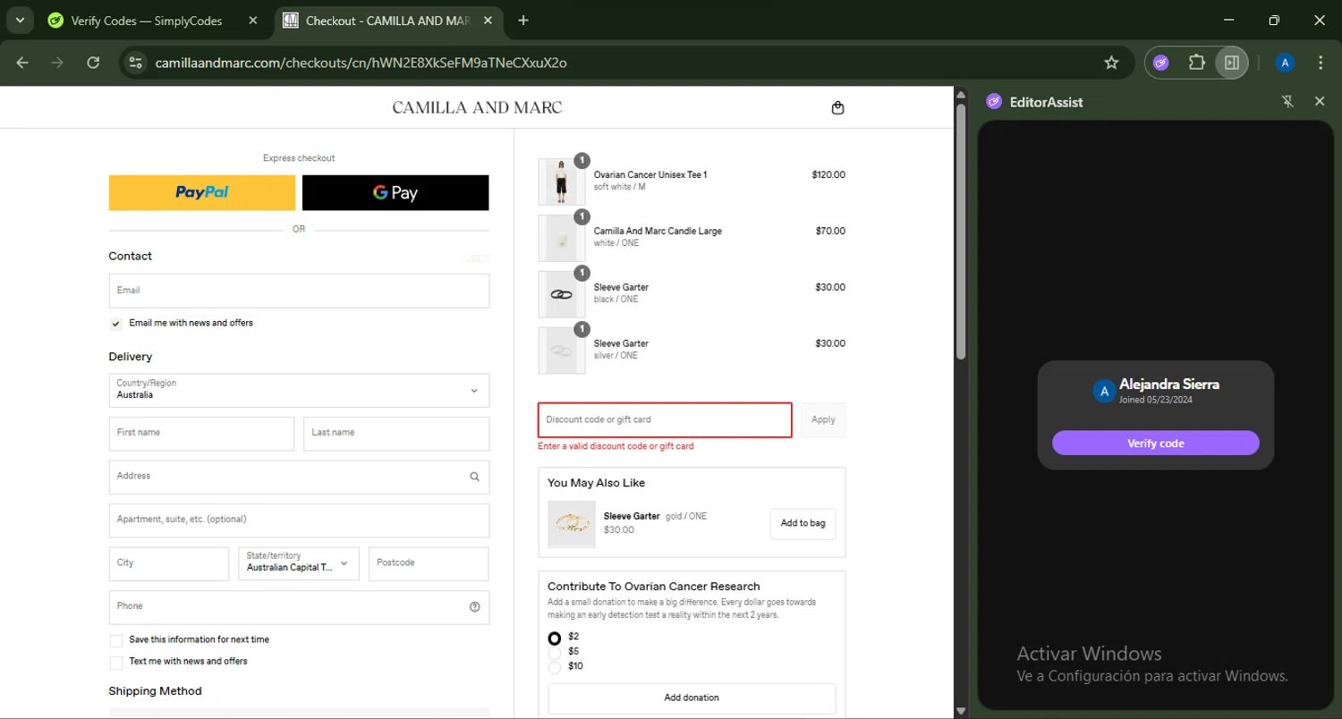Click the scrollbar down arrow
This screenshot has width=1342, height=719.
pos(961,712)
